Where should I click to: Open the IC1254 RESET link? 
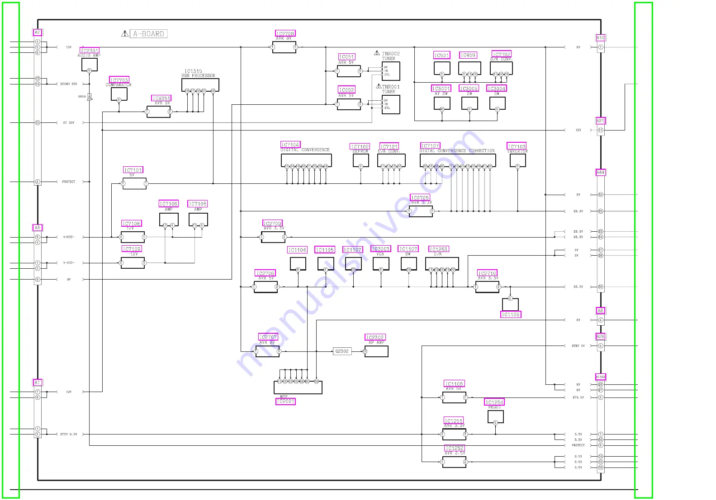click(494, 402)
